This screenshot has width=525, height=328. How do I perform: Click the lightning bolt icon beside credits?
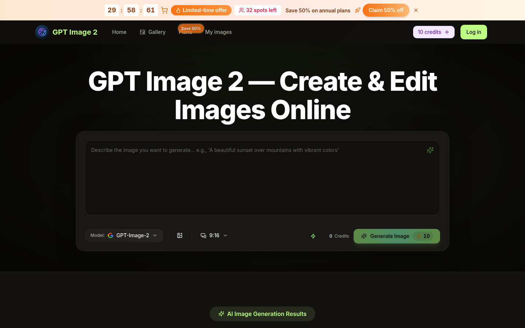click(313, 236)
